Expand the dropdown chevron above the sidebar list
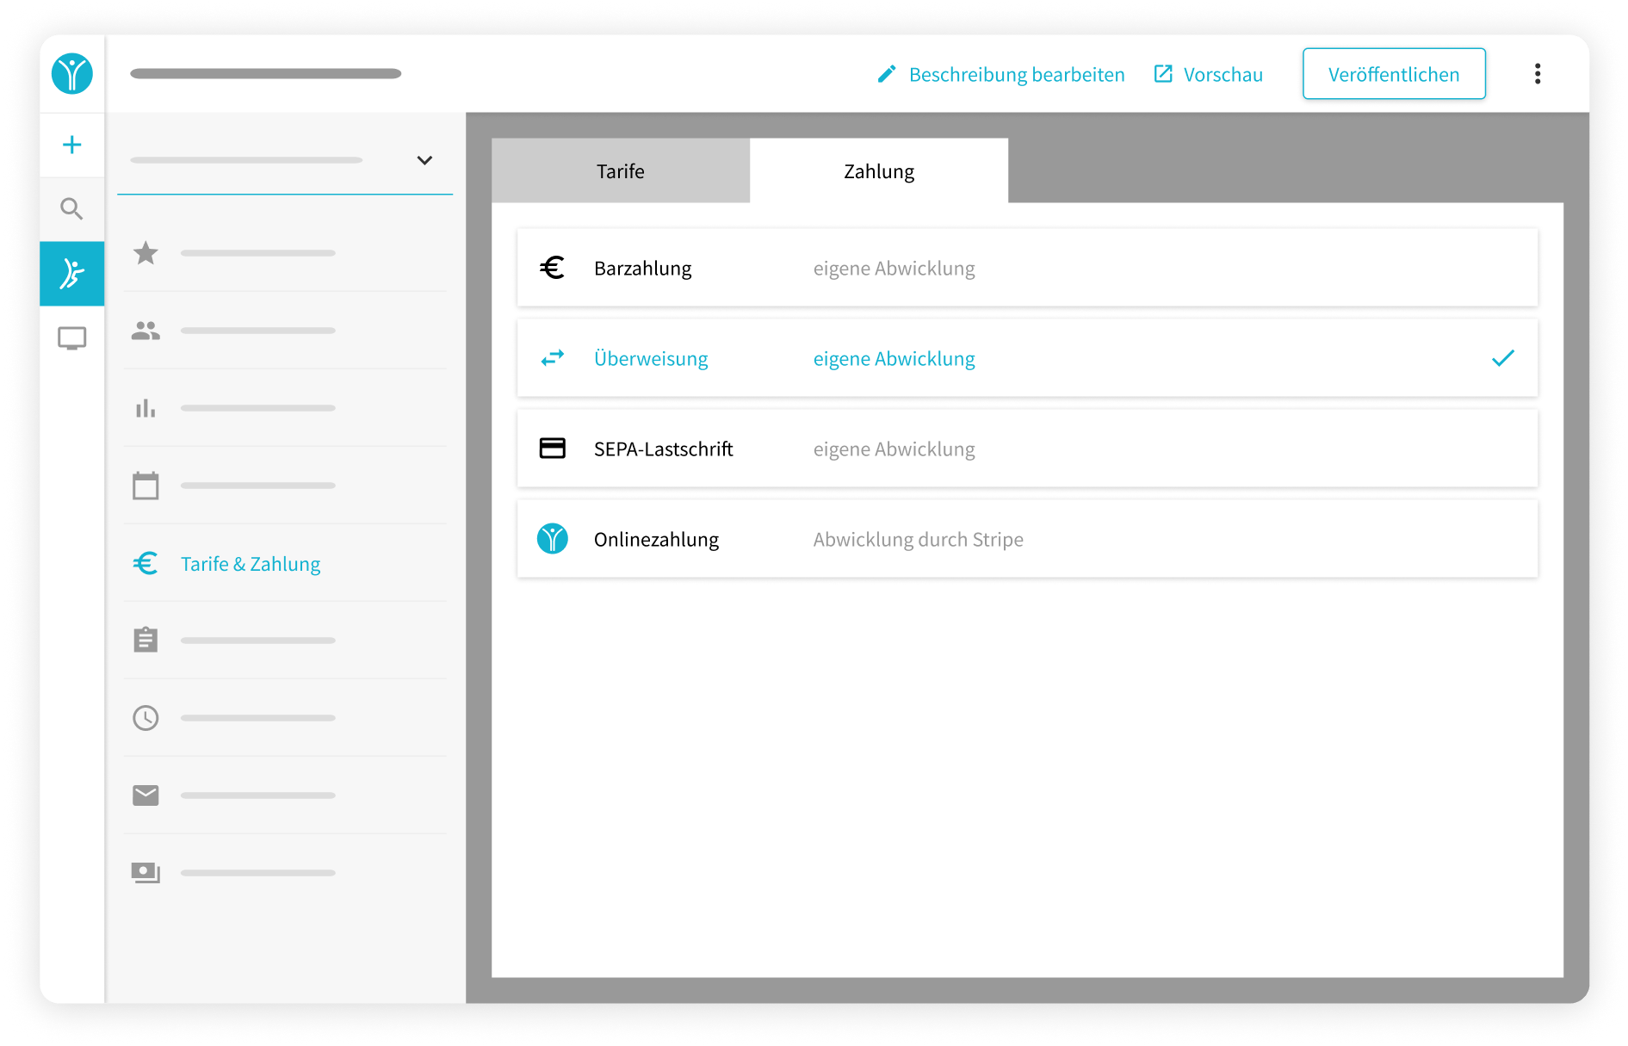The height and width of the screenshot is (1046, 1628). click(x=423, y=160)
